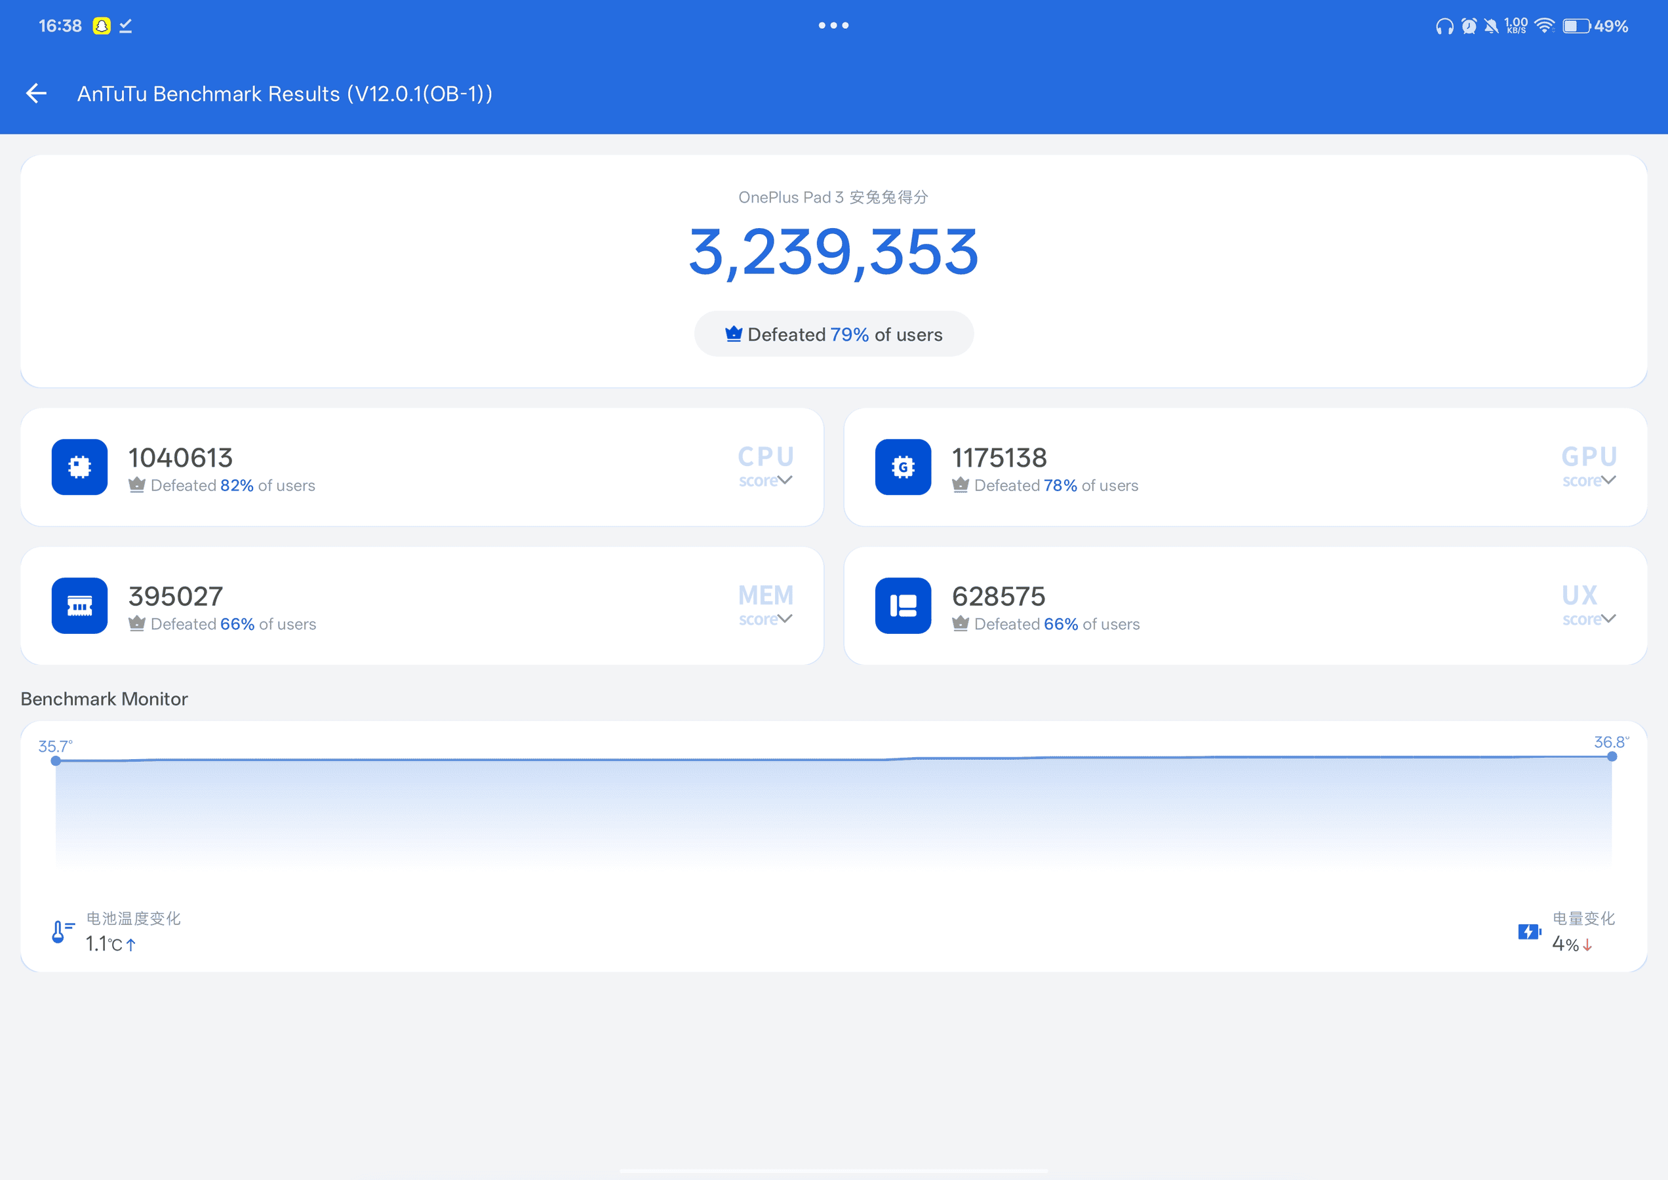
Task: Click the MEM memory module icon
Action: (80, 606)
